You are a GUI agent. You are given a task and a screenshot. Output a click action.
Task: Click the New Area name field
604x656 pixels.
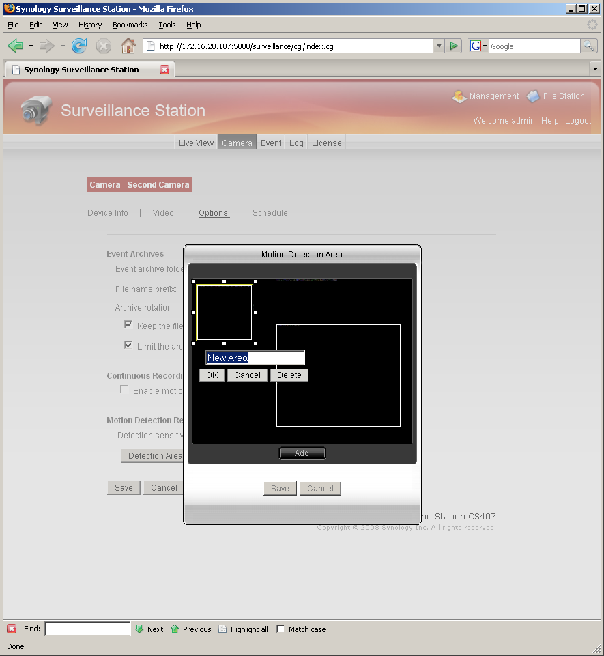(x=255, y=358)
